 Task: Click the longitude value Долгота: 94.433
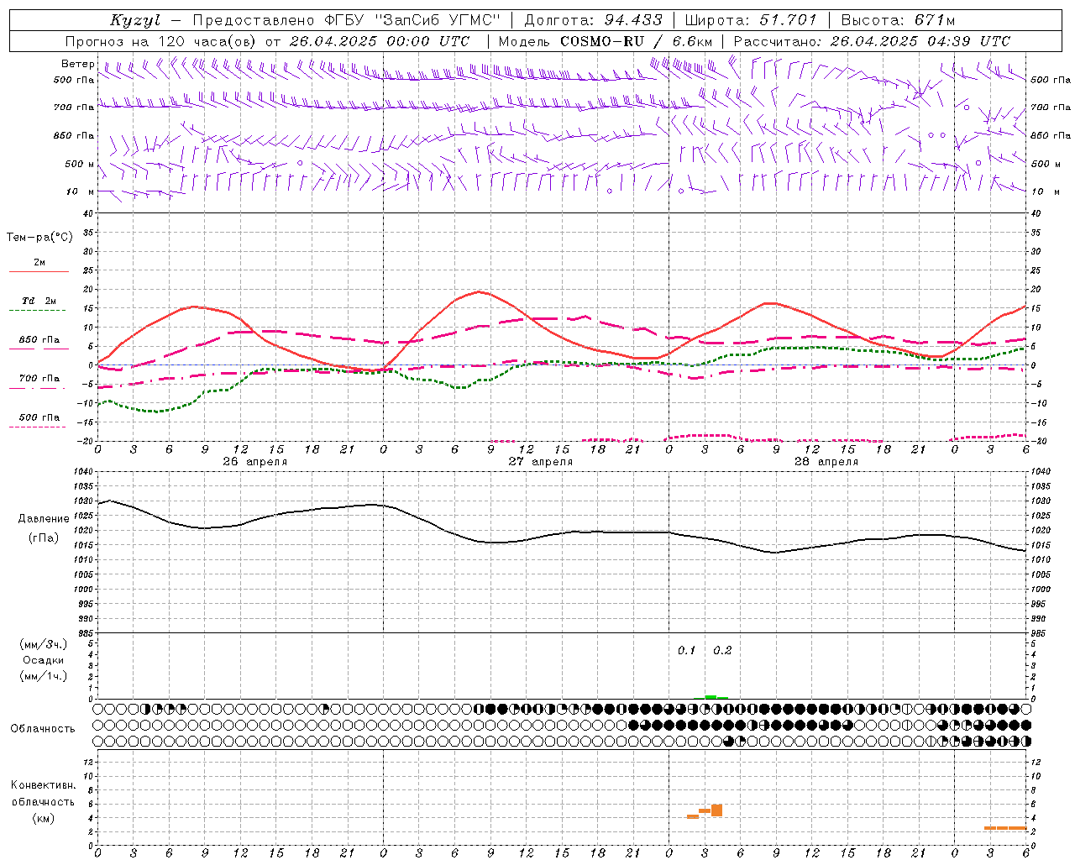click(593, 20)
